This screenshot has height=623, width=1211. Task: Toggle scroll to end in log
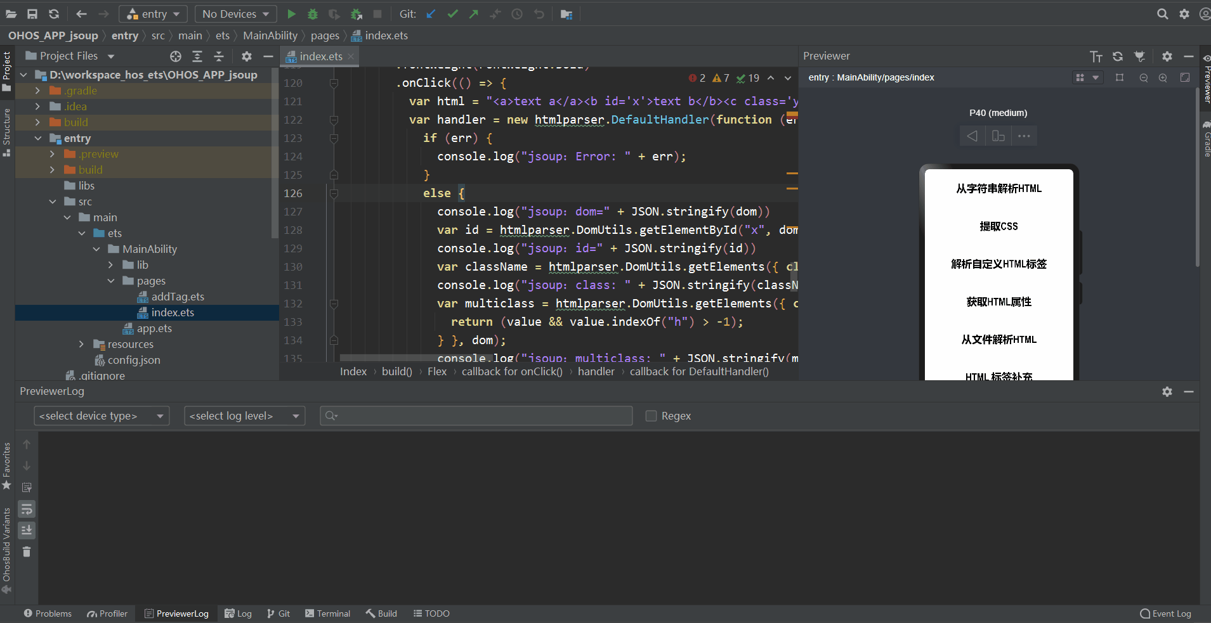[27, 530]
